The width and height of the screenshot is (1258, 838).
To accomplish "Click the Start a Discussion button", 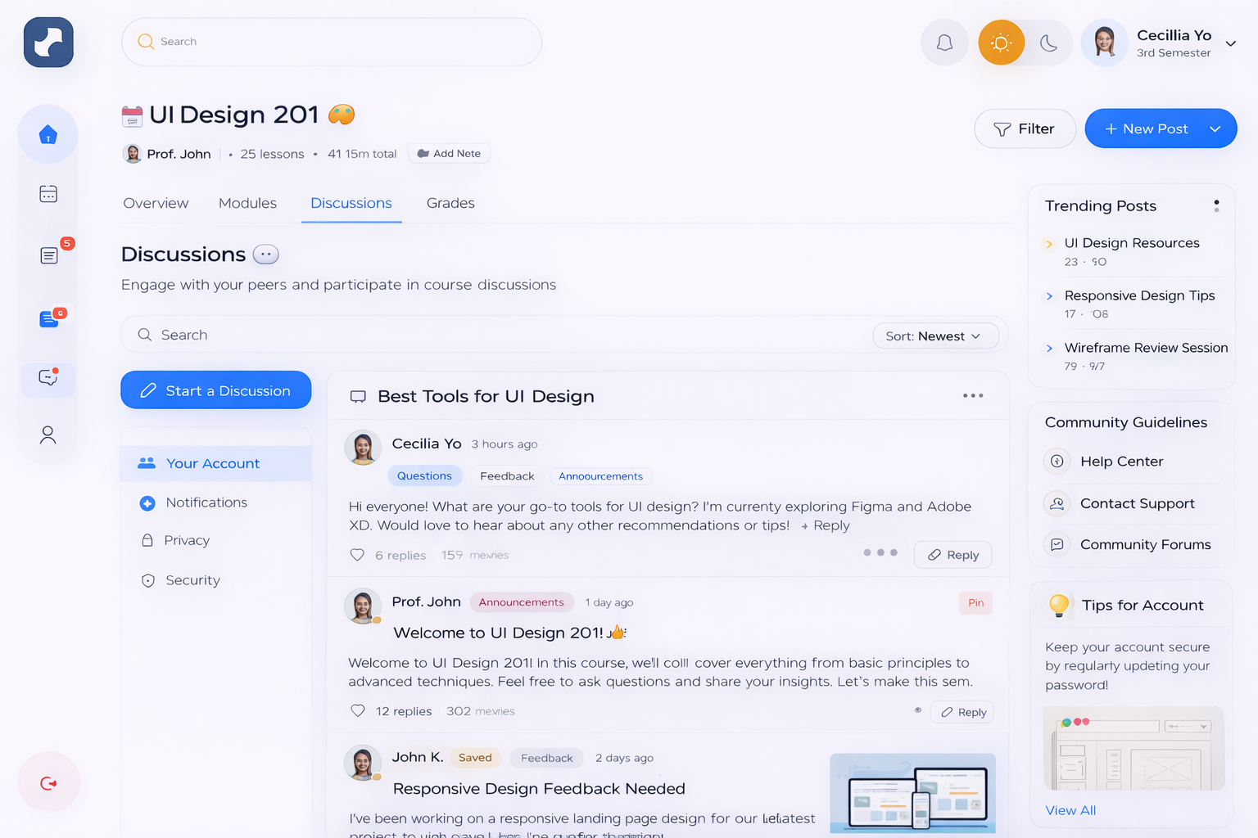I will 216,390.
